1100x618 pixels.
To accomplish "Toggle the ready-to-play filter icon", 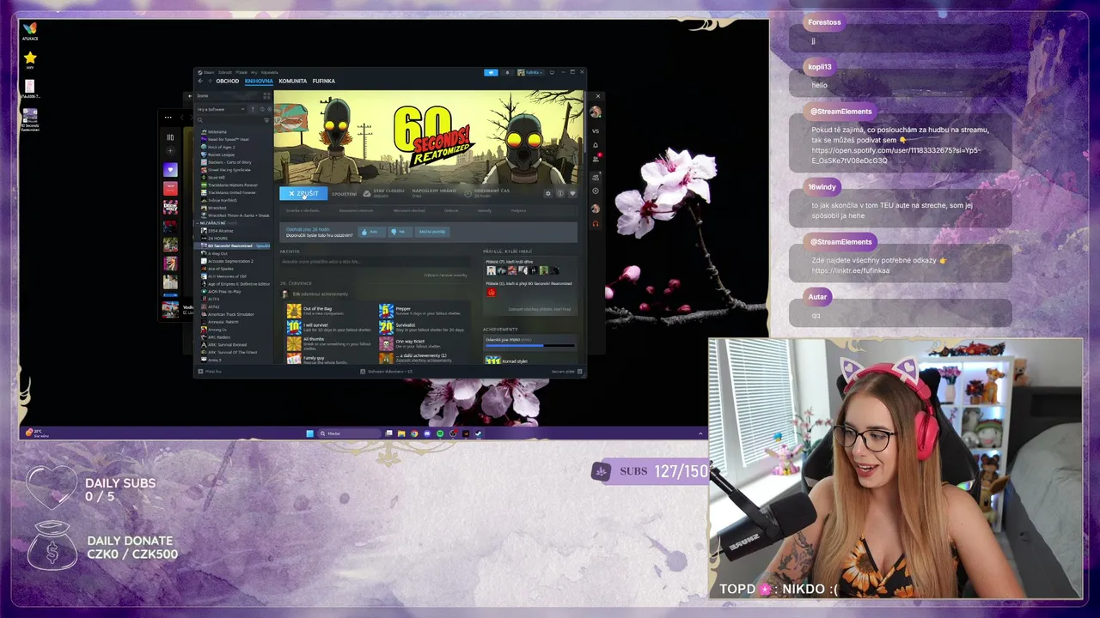I will pyautogui.click(x=268, y=110).
